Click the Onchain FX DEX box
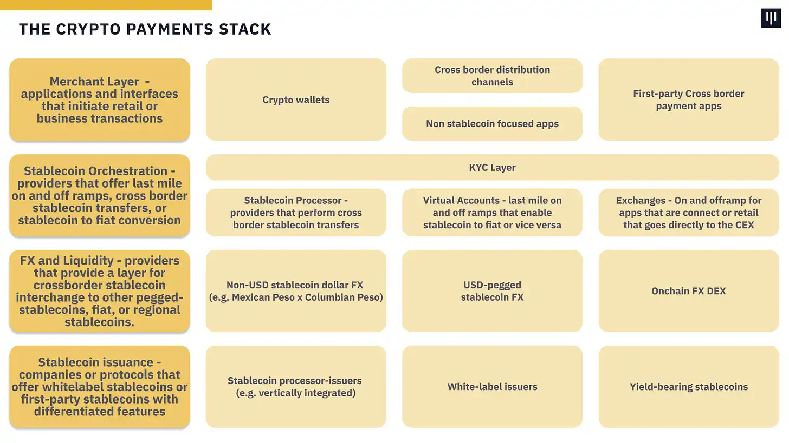This screenshot has height=443, width=789. (688, 291)
